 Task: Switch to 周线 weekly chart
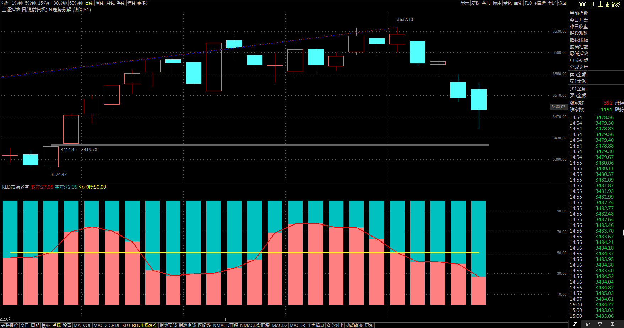(100, 3)
